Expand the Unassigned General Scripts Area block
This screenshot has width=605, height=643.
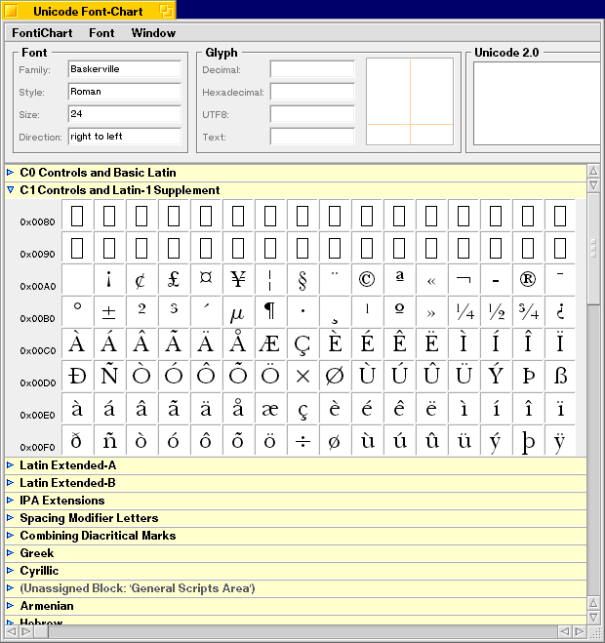click(11, 588)
